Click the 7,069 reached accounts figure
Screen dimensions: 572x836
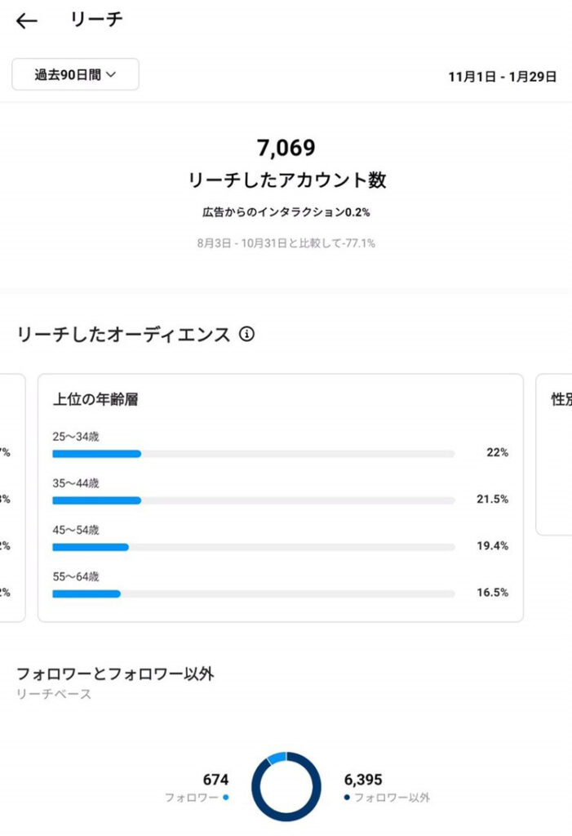(286, 148)
